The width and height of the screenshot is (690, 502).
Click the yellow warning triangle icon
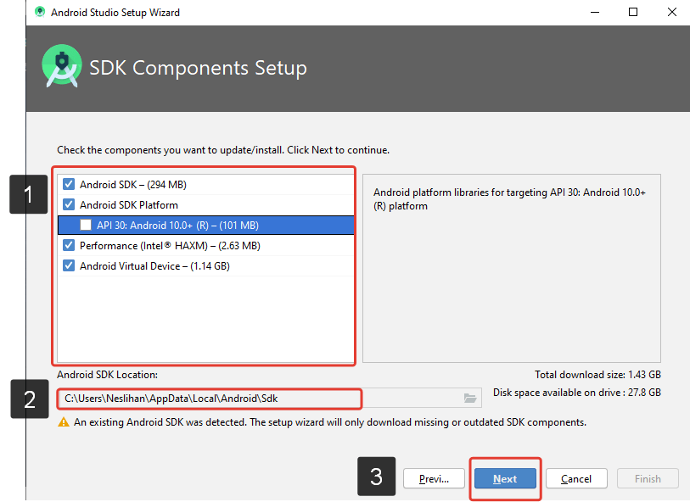[63, 422]
